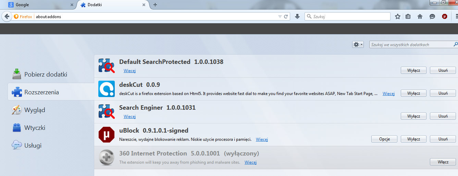Open Więcej link for 360 Internet Protection

[251, 162]
